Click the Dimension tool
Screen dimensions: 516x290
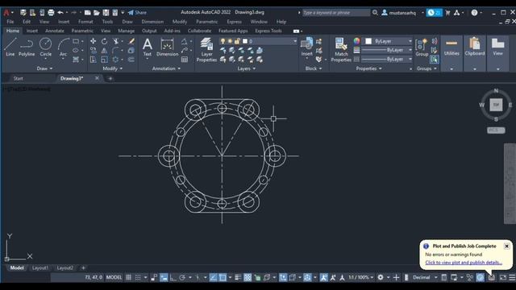click(x=167, y=47)
